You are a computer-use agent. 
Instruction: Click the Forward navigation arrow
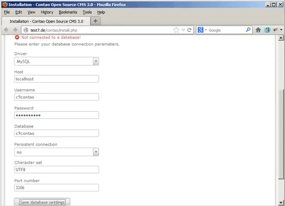point(16,30)
